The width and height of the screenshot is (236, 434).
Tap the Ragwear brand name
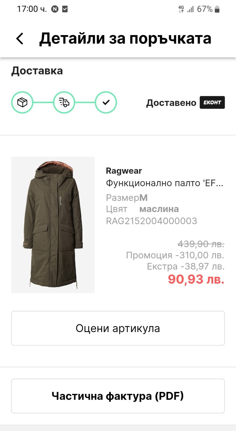[124, 171]
